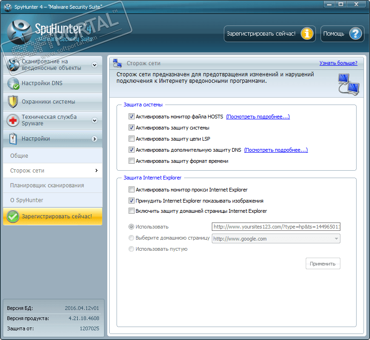Open 'Настройки DNS' menu item
The height and width of the screenshot is (340, 370).
(53, 83)
